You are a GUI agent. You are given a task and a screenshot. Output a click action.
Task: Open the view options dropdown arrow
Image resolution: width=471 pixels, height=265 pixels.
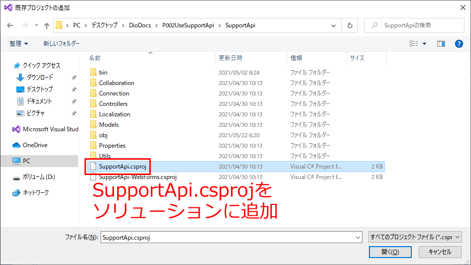click(x=424, y=44)
